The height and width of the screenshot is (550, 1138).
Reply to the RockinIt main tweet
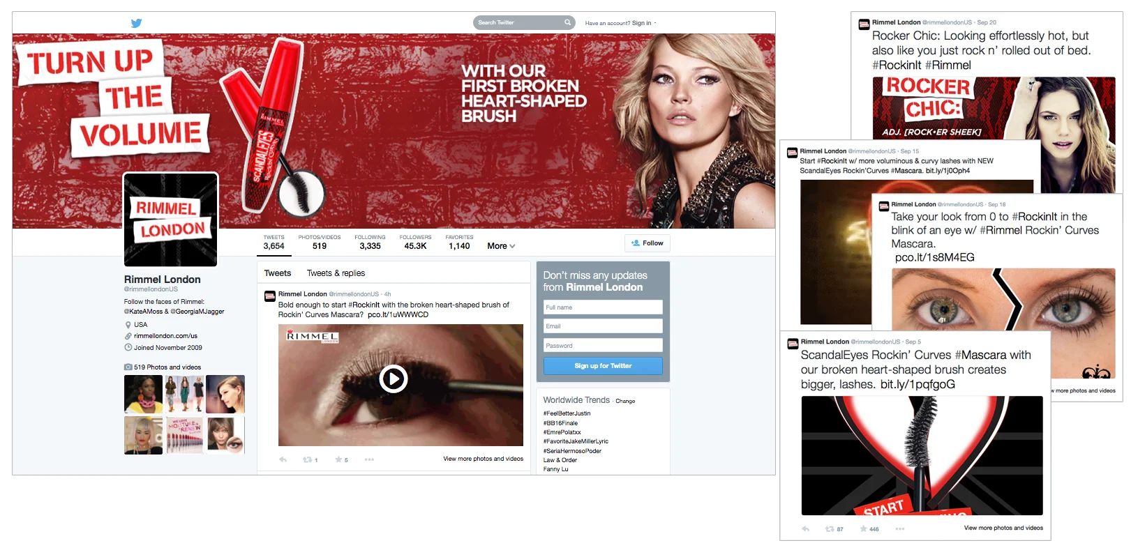pos(283,459)
